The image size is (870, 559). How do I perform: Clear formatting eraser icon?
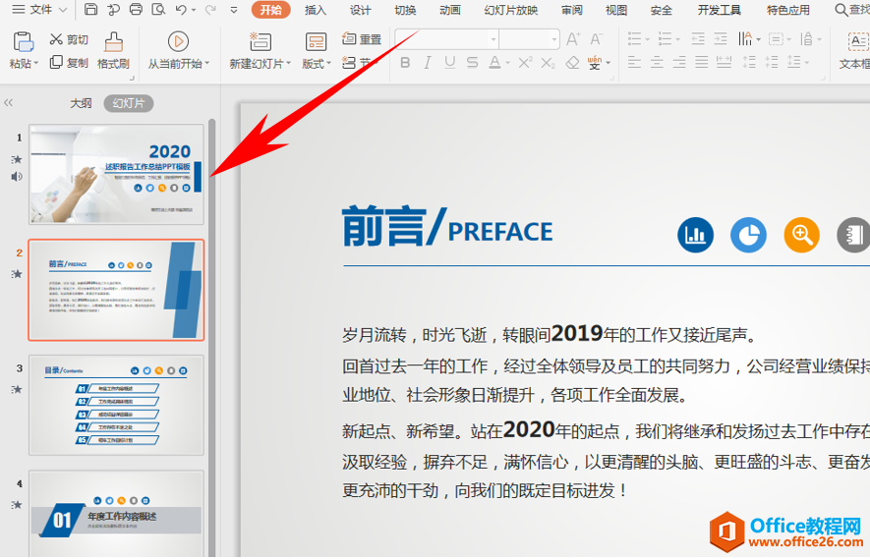[572, 63]
